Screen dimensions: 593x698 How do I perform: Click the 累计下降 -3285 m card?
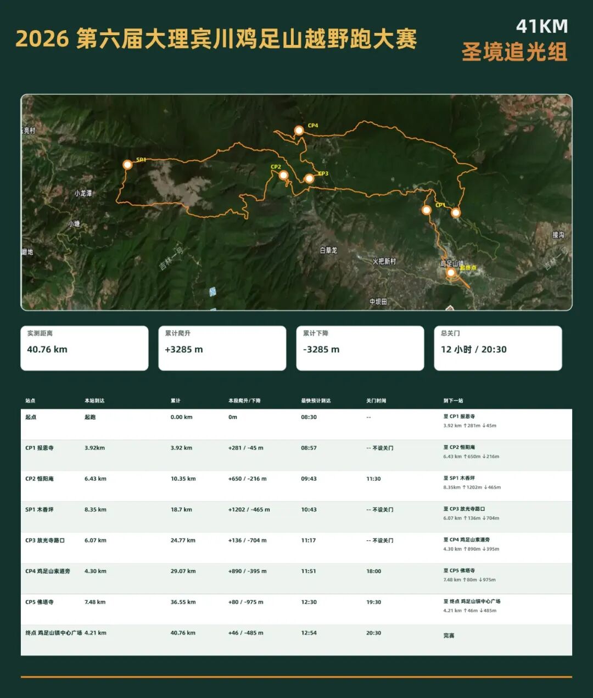360,348
